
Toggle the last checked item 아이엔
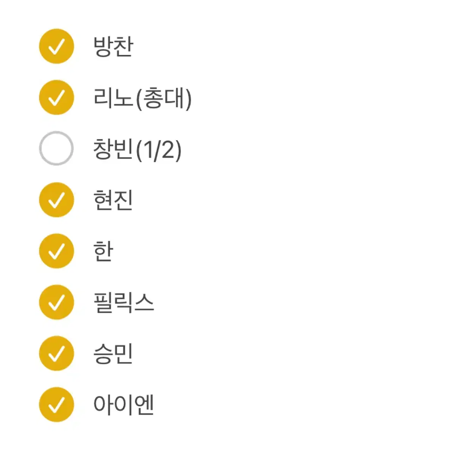point(56,404)
